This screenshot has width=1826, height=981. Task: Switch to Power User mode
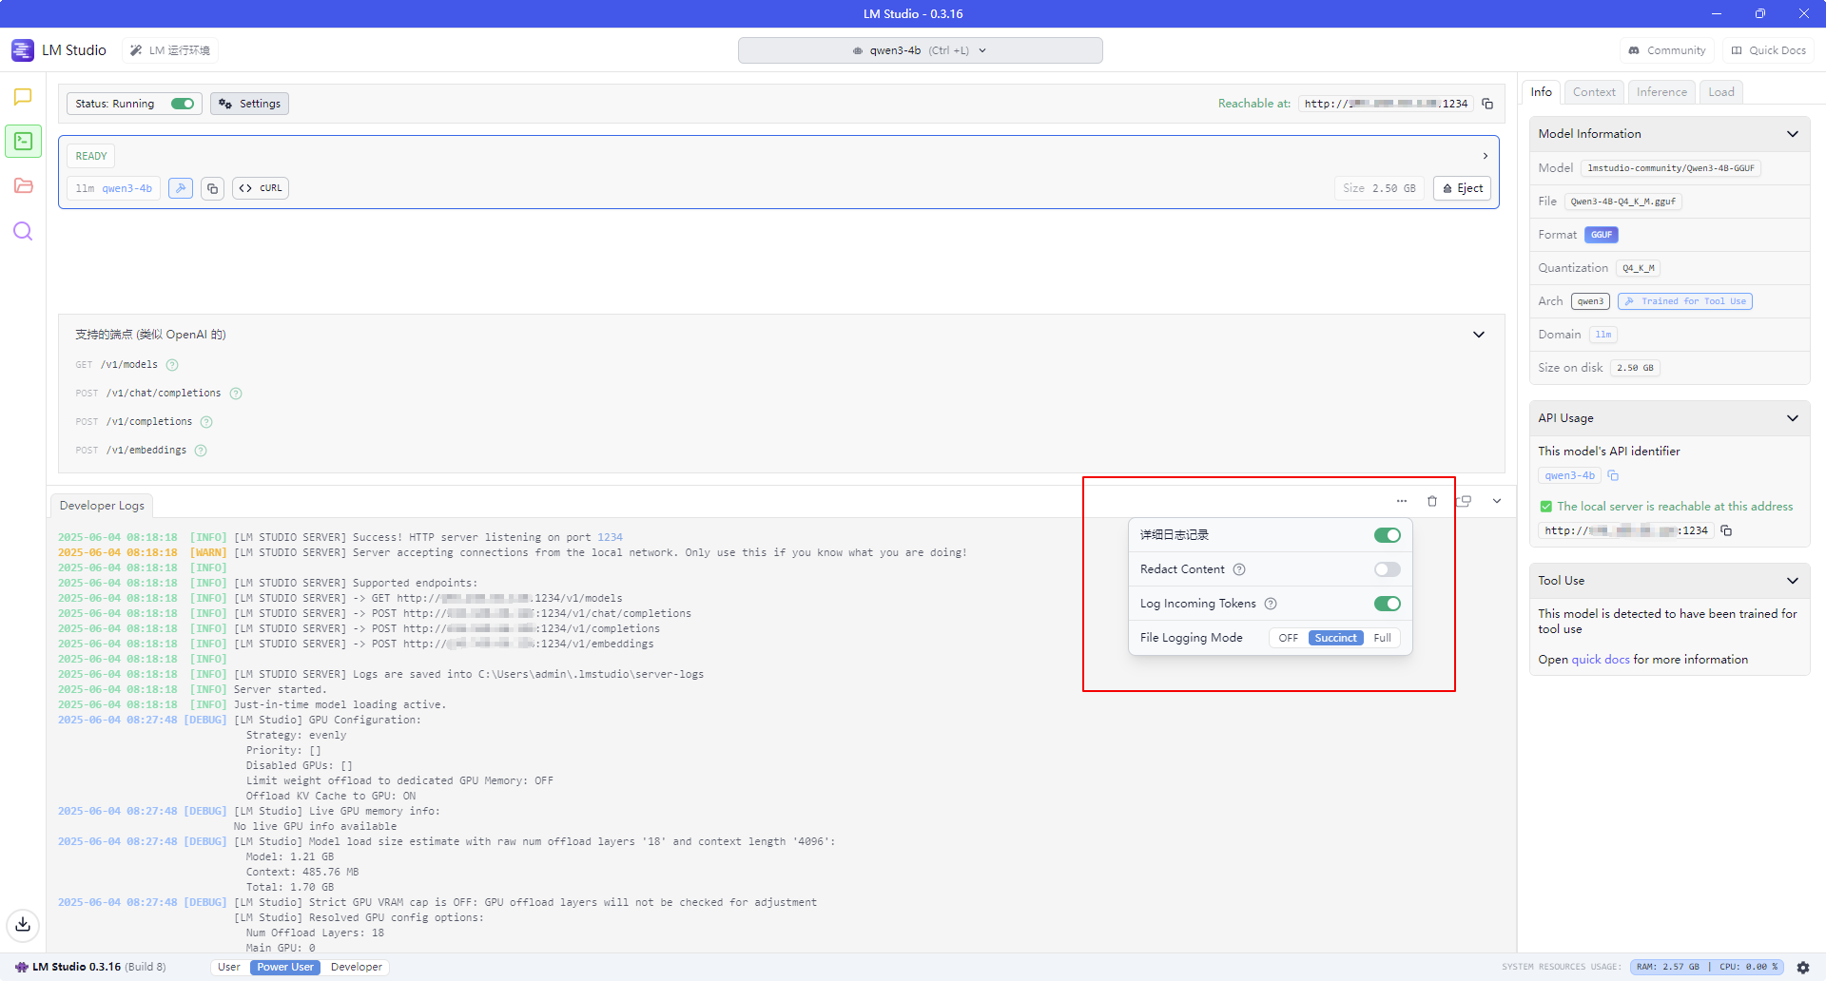285,967
